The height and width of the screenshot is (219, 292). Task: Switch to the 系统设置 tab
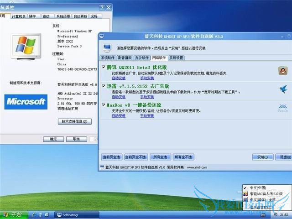(x=176, y=58)
